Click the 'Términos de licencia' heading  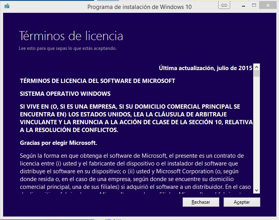coord(71,36)
